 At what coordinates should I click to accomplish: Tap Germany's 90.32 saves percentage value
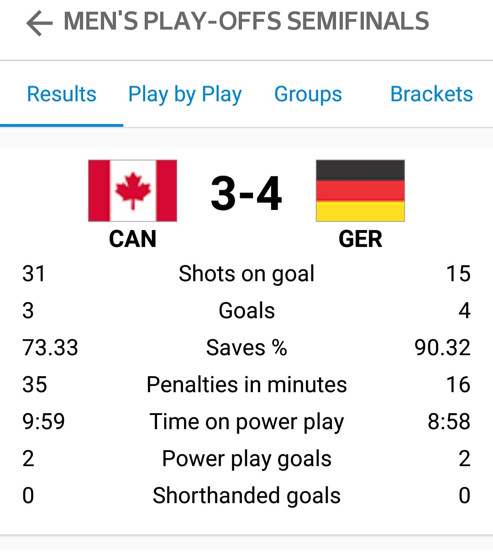[442, 348]
